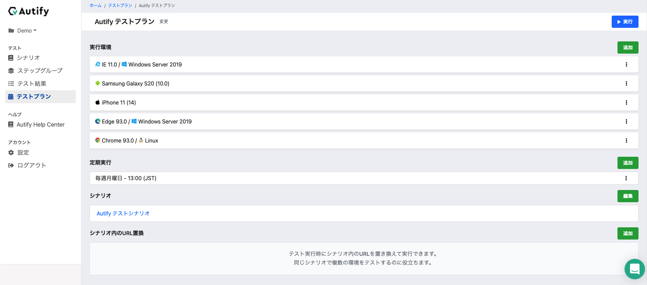This screenshot has height=285, width=647.
Task: Click 変更 next to the plan title
Action: coord(163,21)
